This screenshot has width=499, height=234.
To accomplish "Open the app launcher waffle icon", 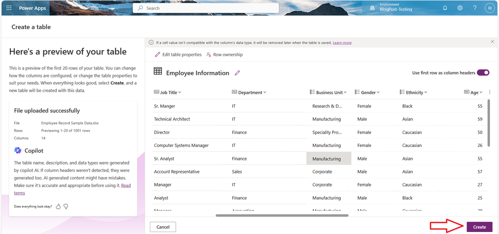I will [9, 8].
